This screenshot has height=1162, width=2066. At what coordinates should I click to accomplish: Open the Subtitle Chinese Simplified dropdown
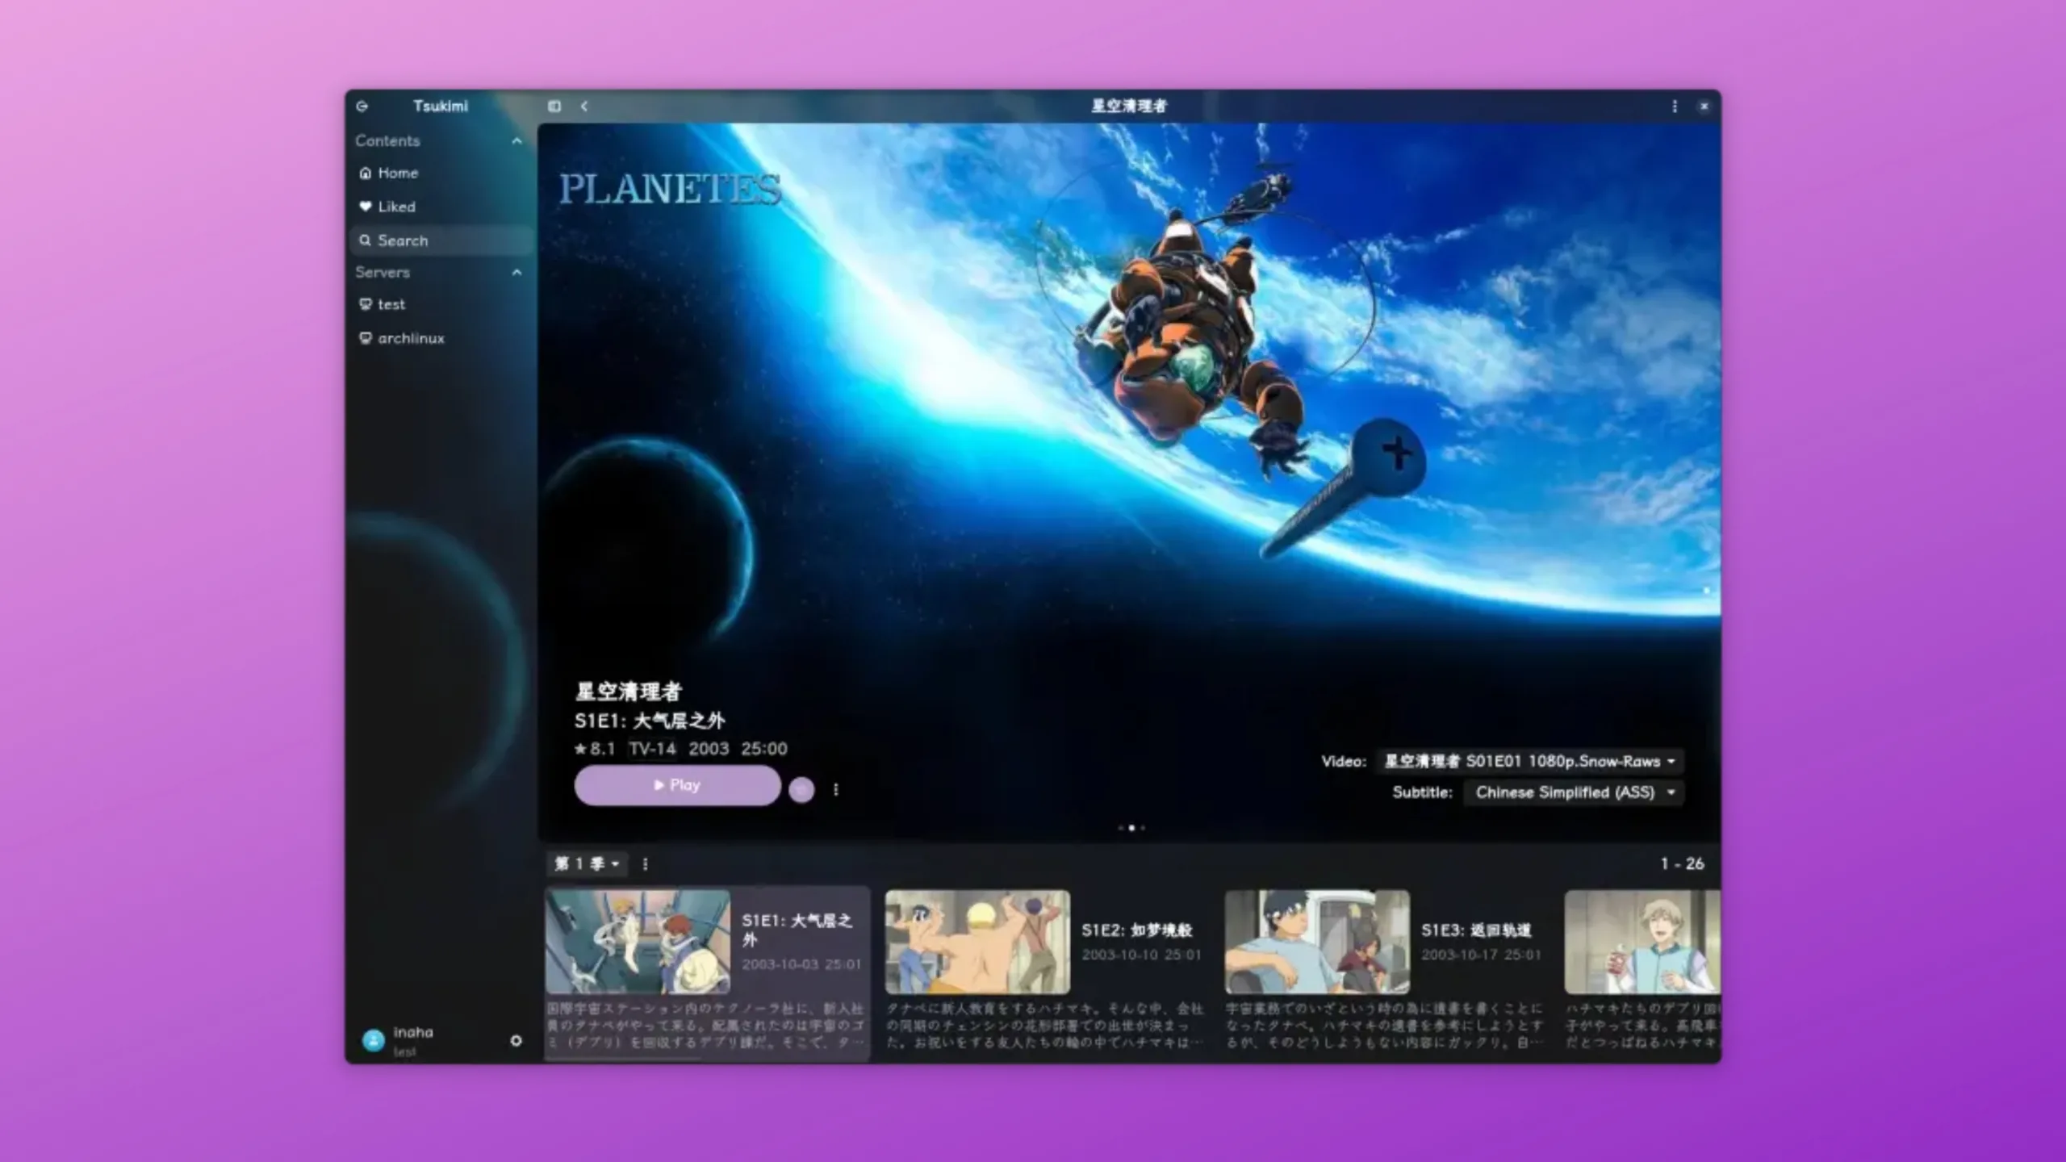[x=1575, y=792]
